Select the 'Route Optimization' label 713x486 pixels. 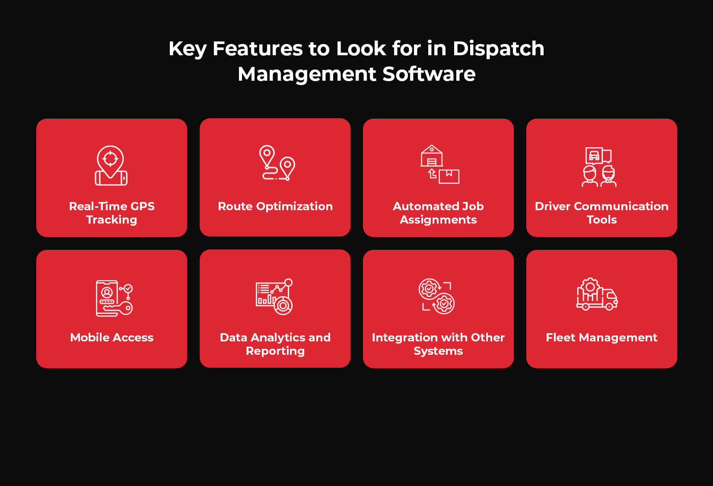click(x=275, y=206)
